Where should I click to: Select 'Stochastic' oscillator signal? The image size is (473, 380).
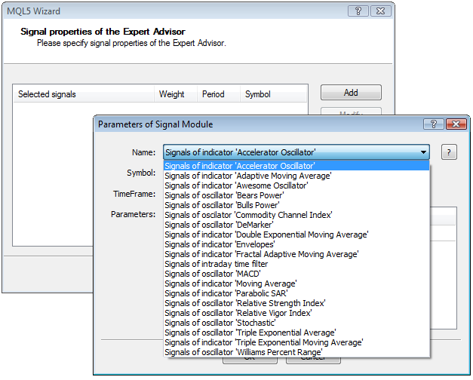(x=296, y=323)
